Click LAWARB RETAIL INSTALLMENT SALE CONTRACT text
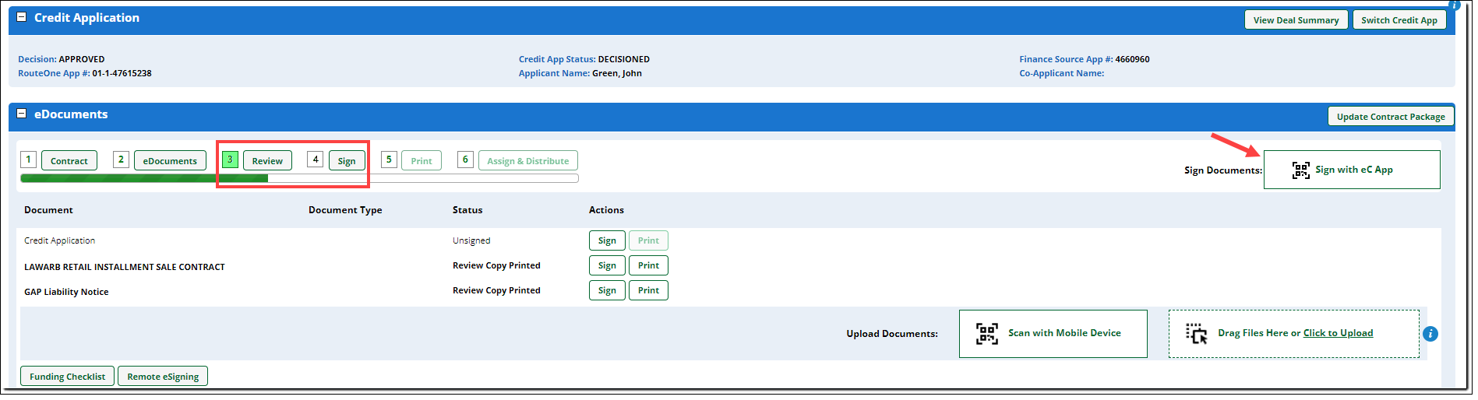This screenshot has height=400, width=1478. (125, 267)
